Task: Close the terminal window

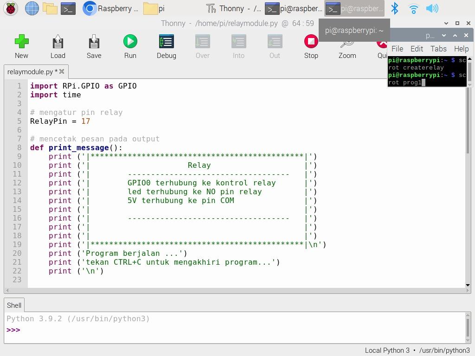Action: click(466, 35)
